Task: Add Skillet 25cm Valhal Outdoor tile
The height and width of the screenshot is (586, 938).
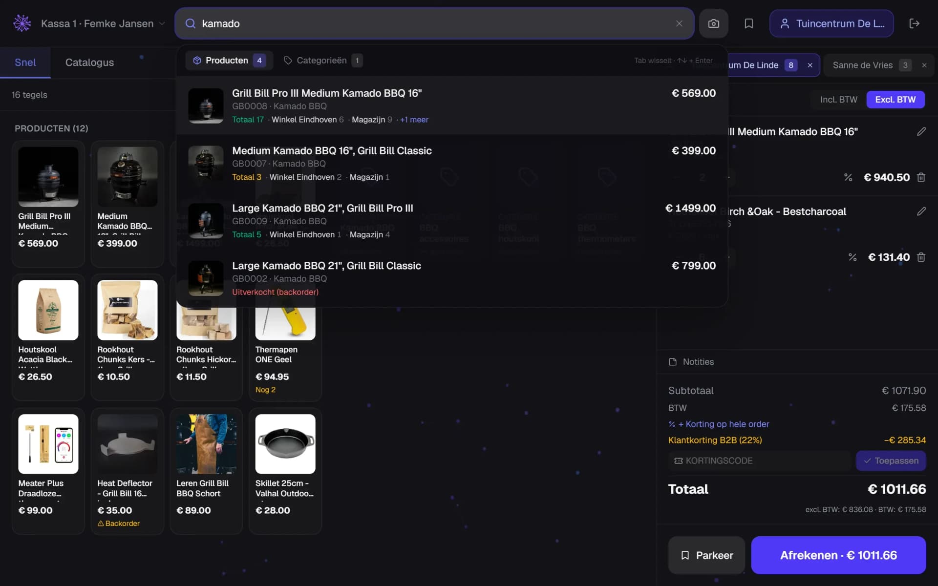Action: click(x=285, y=471)
